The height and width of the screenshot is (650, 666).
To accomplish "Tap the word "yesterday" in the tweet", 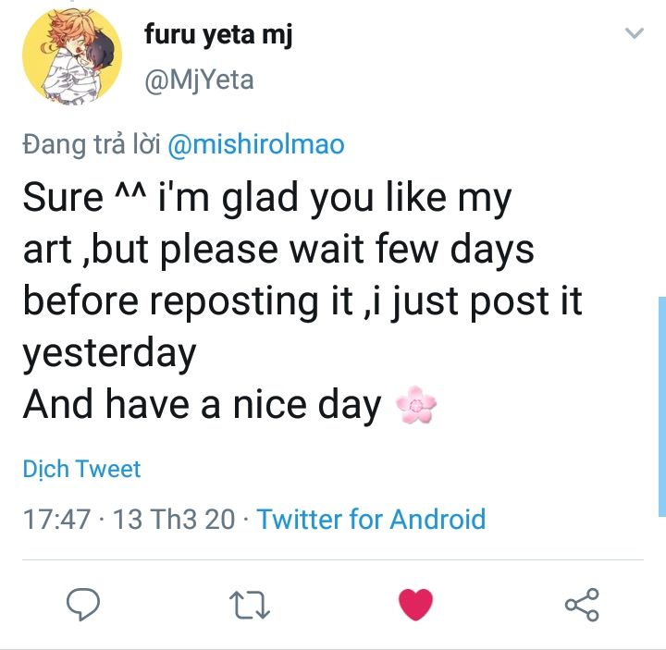I will [x=109, y=353].
